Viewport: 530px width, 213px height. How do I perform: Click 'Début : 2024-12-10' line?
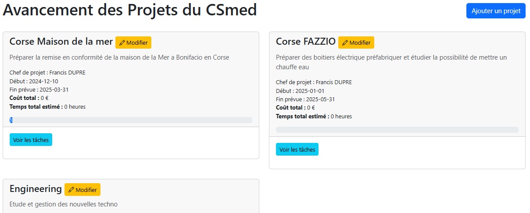[x=34, y=81]
